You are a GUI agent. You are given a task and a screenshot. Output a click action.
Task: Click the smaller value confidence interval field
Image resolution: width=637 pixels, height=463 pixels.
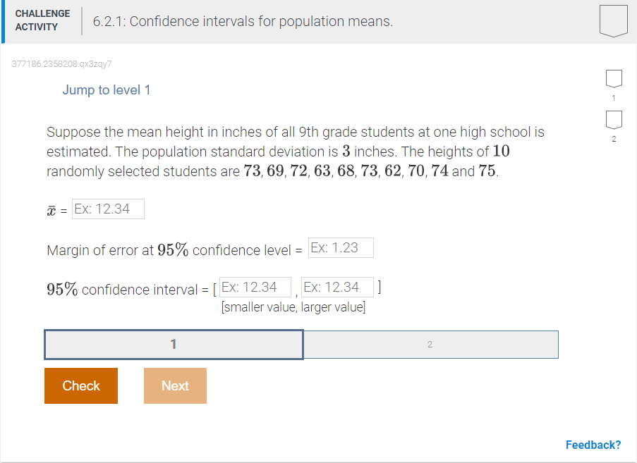coord(256,287)
